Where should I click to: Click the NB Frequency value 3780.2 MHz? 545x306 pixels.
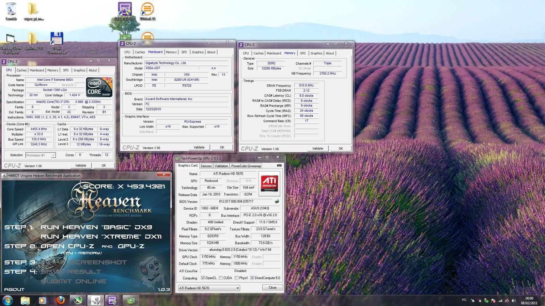tap(327, 74)
